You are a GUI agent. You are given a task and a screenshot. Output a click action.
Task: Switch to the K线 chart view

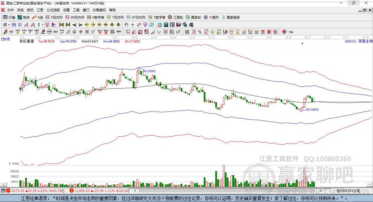[38, 18]
